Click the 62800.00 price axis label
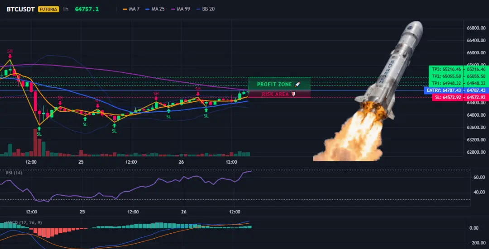Viewport: 489px width, 249px height. pyautogui.click(x=476, y=152)
